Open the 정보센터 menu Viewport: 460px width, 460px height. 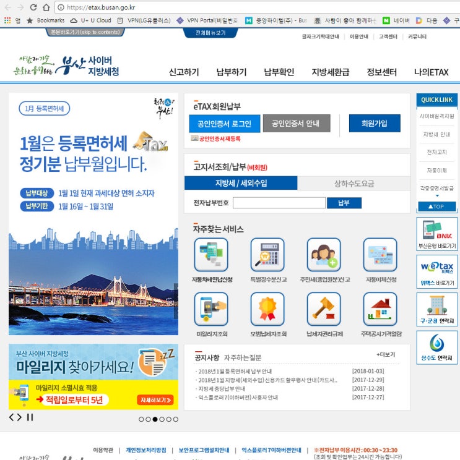pyautogui.click(x=382, y=72)
